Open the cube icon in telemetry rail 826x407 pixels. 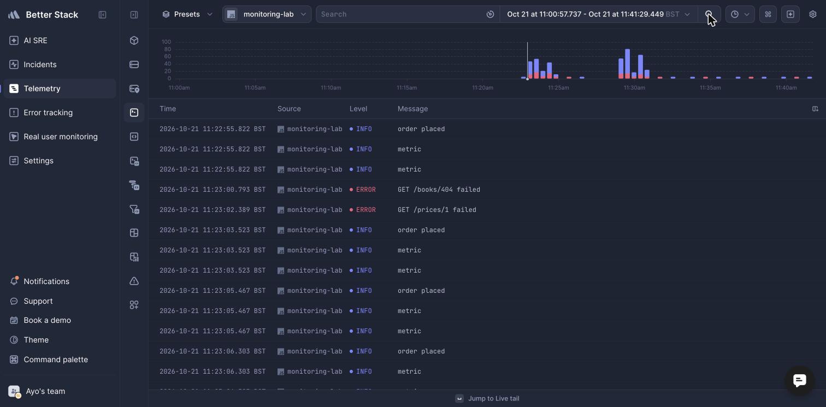click(x=134, y=40)
